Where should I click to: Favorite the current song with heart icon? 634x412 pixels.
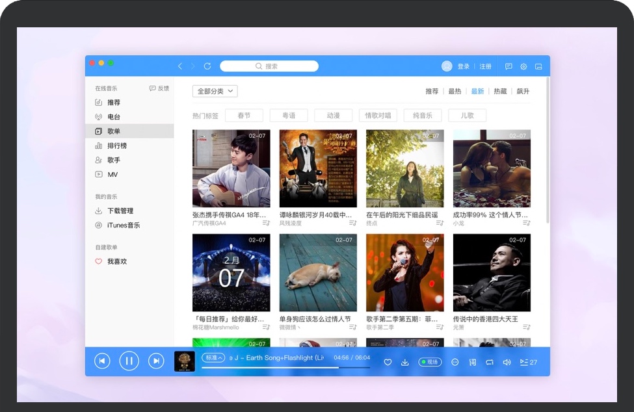pyautogui.click(x=388, y=362)
